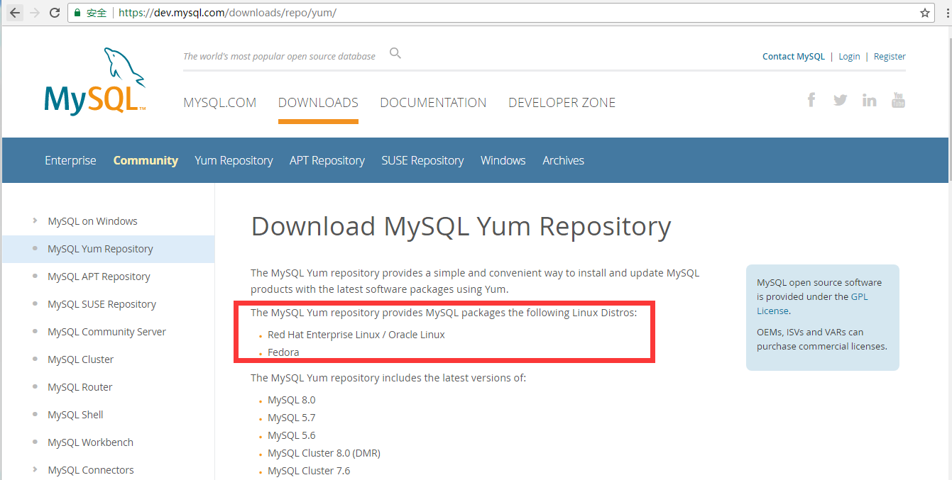This screenshot has height=480, width=952.
Task: Open MySQL APT Repository sidebar item
Action: pos(99,277)
